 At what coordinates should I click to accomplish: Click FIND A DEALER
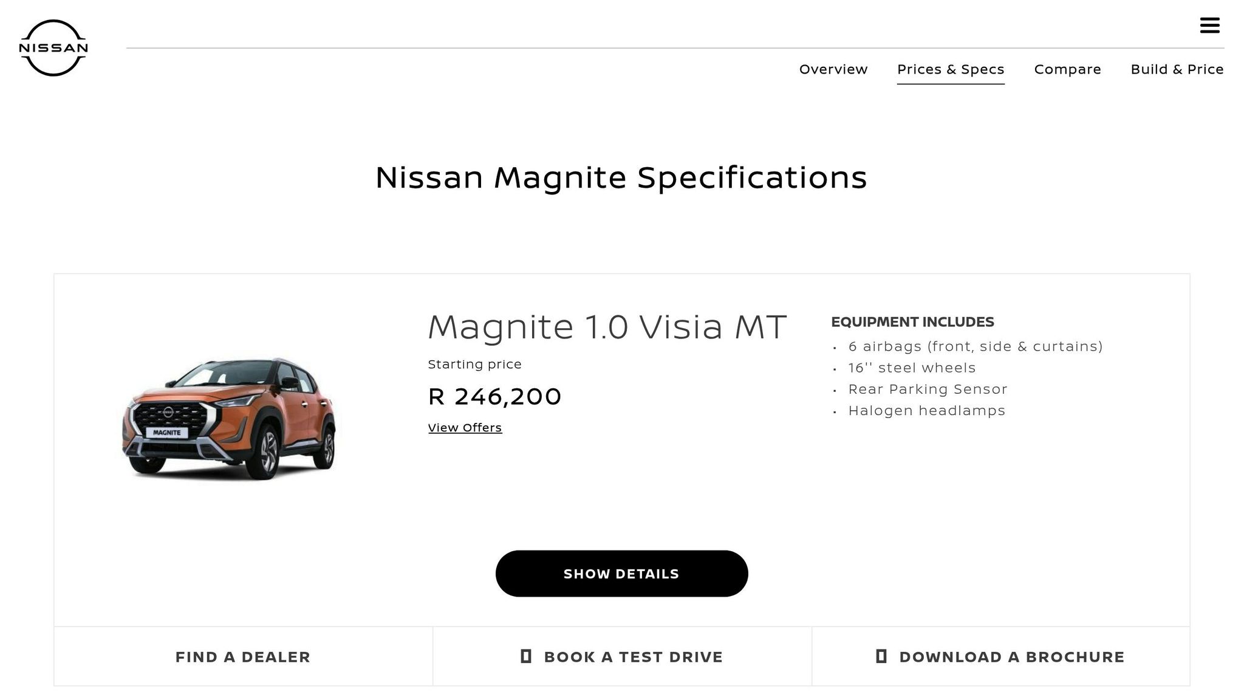[243, 656]
